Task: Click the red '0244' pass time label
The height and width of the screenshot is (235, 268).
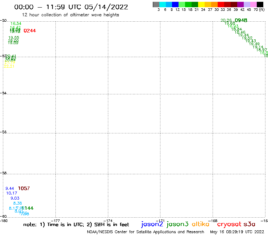Action: [x=30, y=31]
